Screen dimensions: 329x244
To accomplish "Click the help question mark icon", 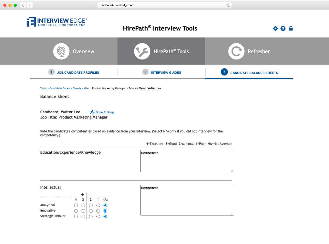I will point(283,29).
